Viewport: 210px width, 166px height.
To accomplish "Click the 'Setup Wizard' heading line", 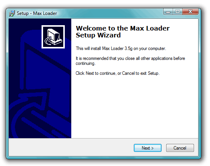I will [x=98, y=35].
